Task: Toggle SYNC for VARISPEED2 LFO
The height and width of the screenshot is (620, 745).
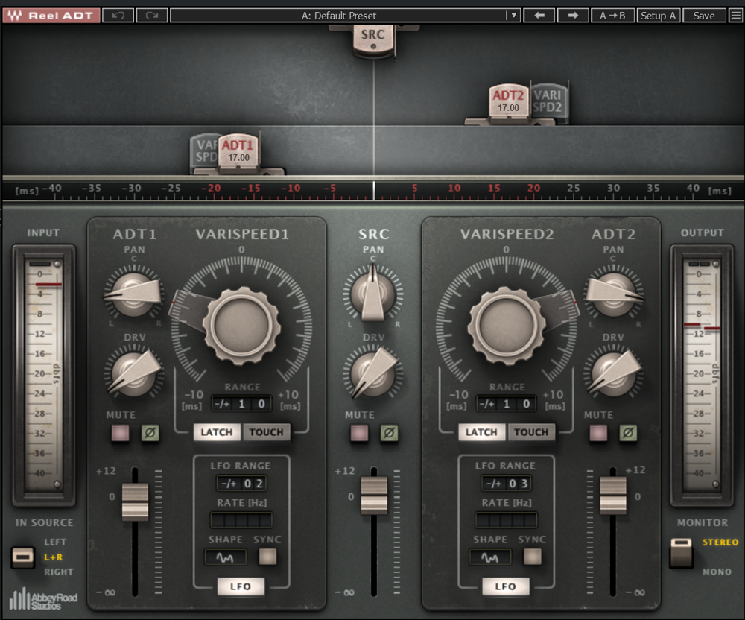Action: [532, 557]
